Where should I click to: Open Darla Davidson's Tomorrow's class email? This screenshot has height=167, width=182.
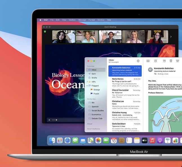coord(125,127)
